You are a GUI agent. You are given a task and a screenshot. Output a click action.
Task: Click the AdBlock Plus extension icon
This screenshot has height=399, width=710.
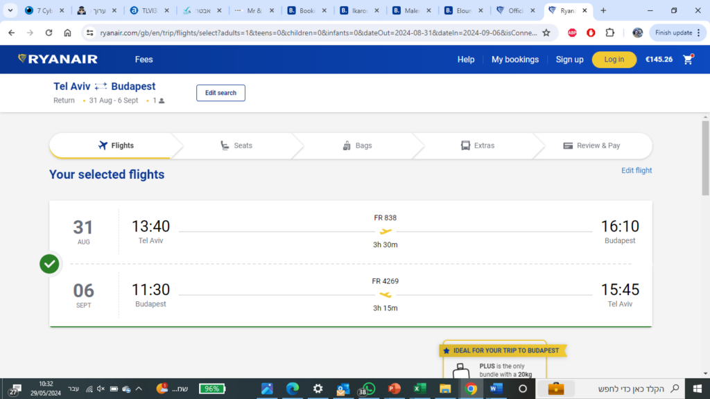(x=572, y=33)
